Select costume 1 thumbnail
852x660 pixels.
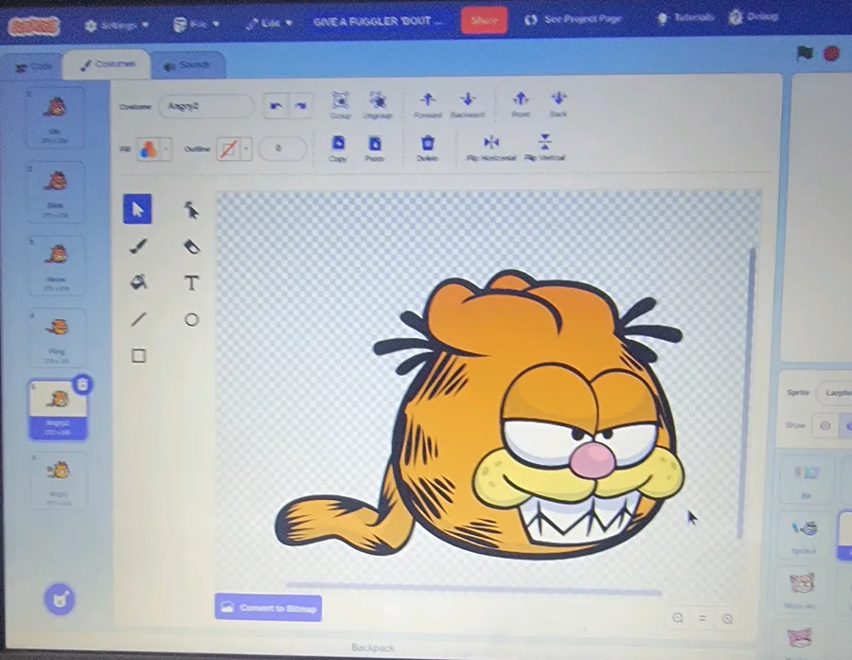[x=56, y=117]
